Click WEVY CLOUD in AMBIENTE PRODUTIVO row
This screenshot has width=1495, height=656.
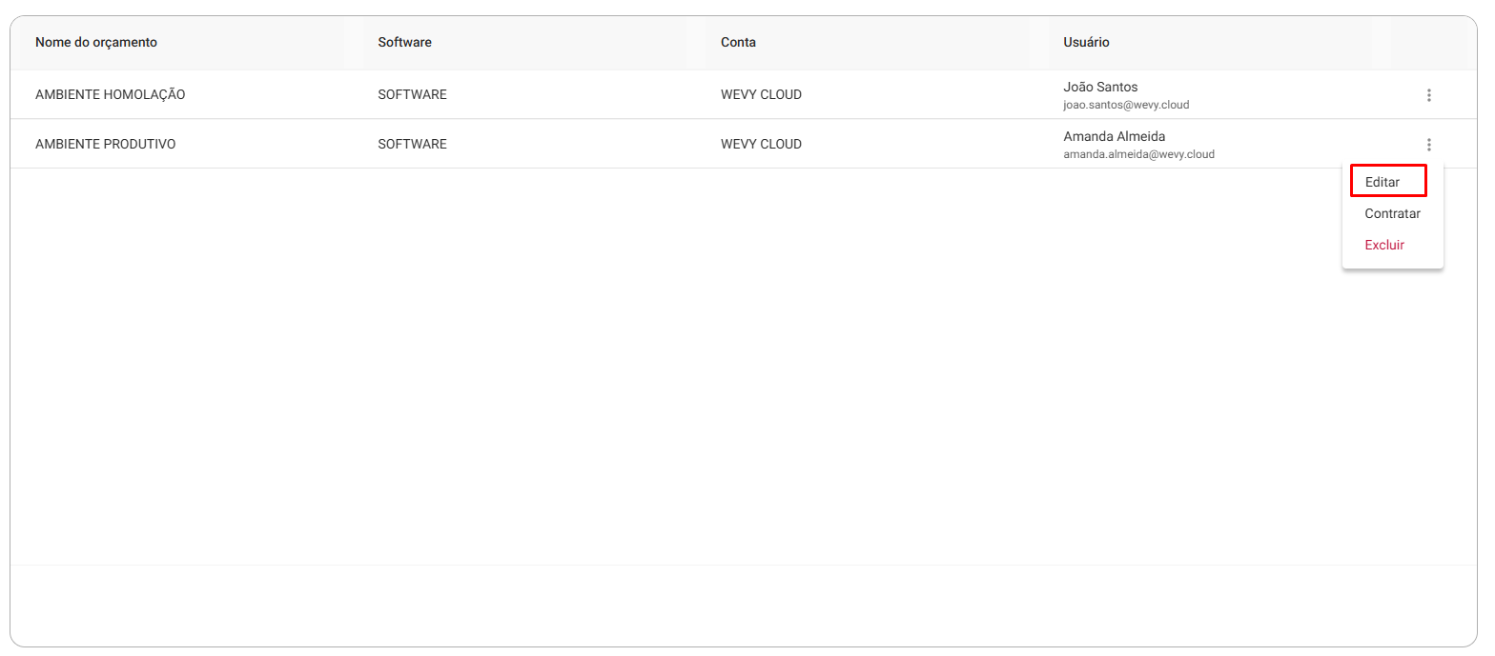pyautogui.click(x=761, y=145)
